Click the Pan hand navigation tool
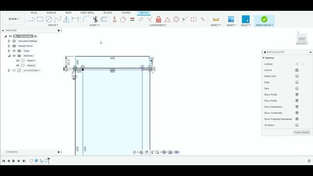Viewport: 313px width, 176px height. 147,152
